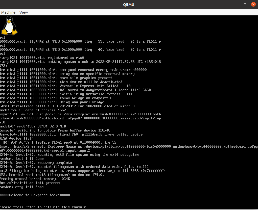
Task: Click 'input: AT Raw Set 2 keyboard' line
Action: [x=80, y=114]
